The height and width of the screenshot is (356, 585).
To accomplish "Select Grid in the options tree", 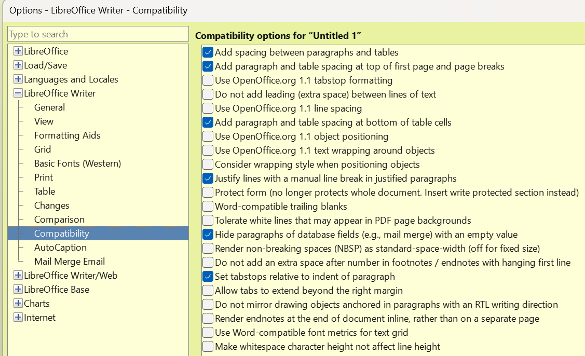I will [43, 149].
